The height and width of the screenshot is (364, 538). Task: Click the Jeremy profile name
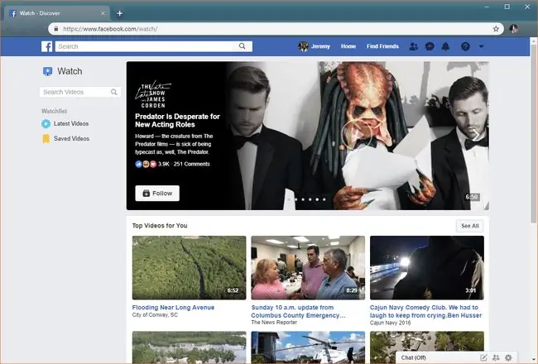(320, 46)
